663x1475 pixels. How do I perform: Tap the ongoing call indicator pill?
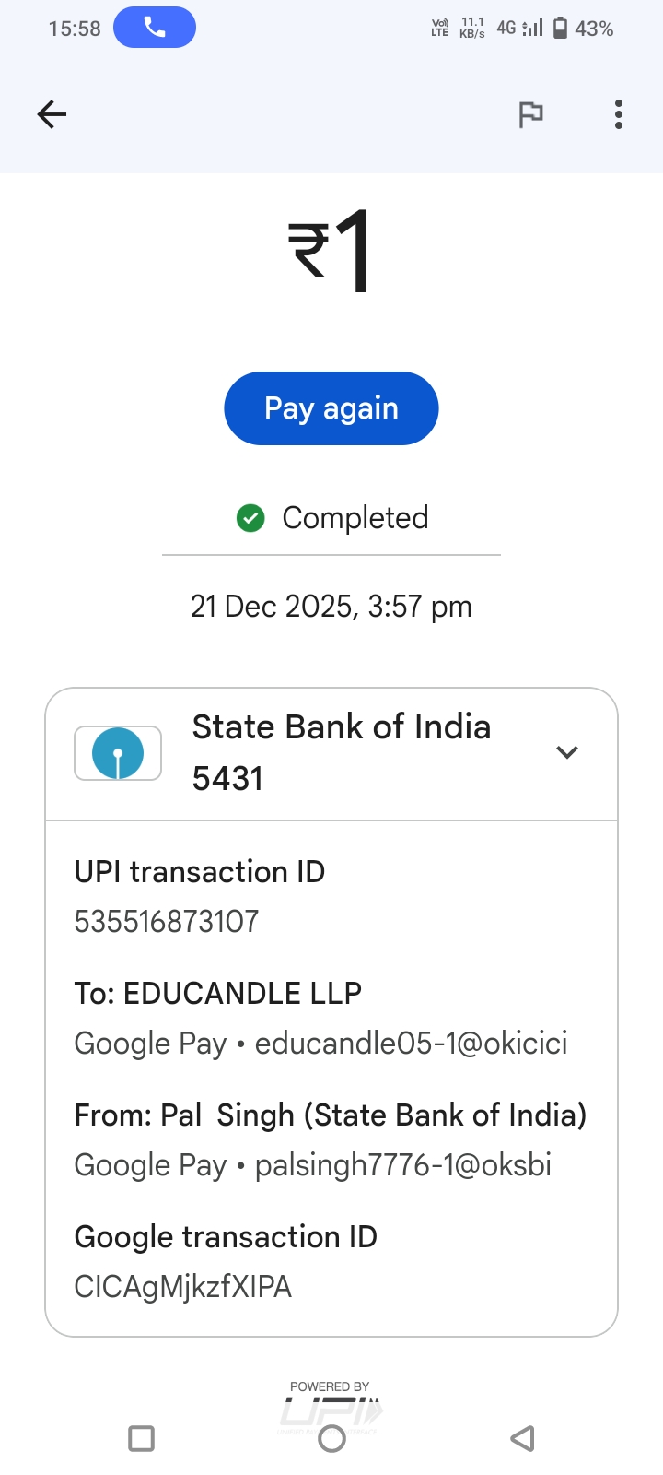155,28
